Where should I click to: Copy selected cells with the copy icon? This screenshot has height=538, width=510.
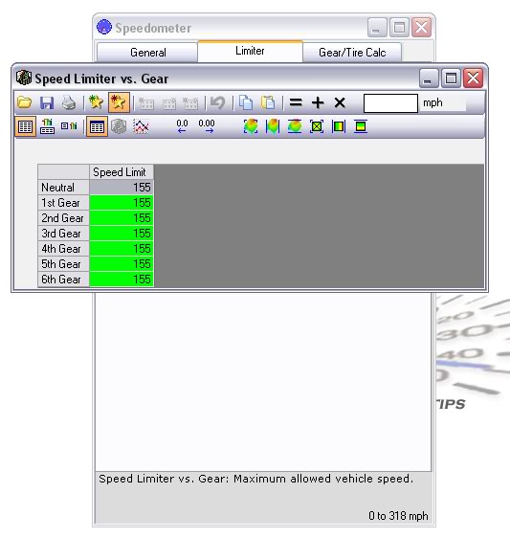pos(246,102)
